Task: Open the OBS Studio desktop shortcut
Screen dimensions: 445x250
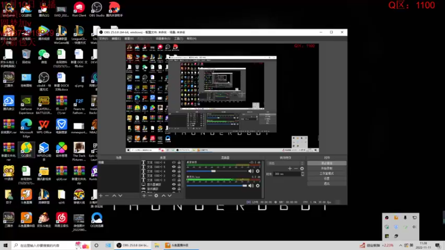Action: [96, 8]
